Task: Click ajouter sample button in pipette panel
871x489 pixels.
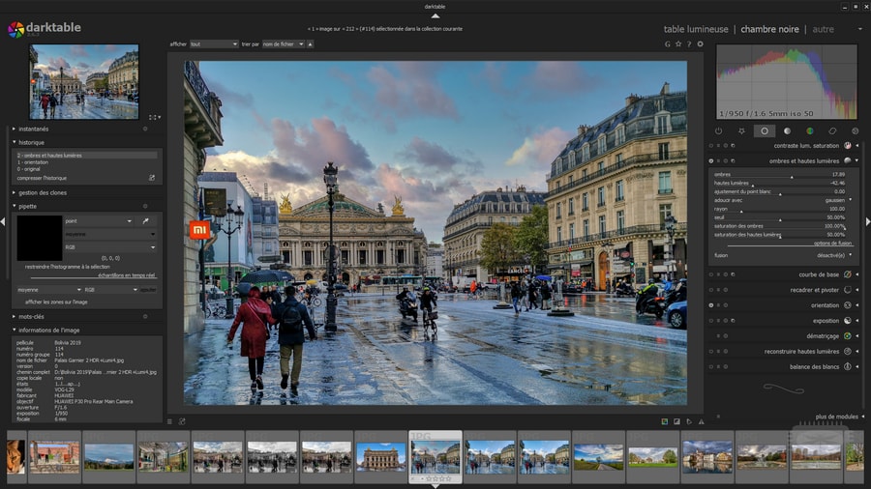Action: (x=148, y=289)
